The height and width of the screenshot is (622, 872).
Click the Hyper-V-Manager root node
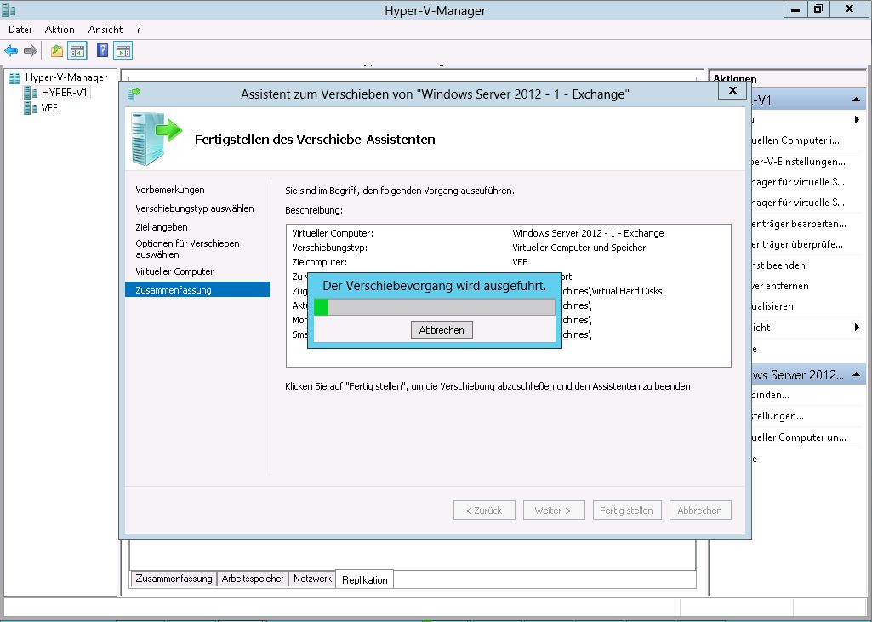pyautogui.click(x=66, y=77)
